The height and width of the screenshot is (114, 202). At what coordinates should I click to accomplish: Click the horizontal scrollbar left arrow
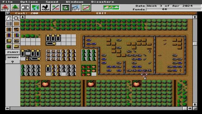[x=8, y=108]
